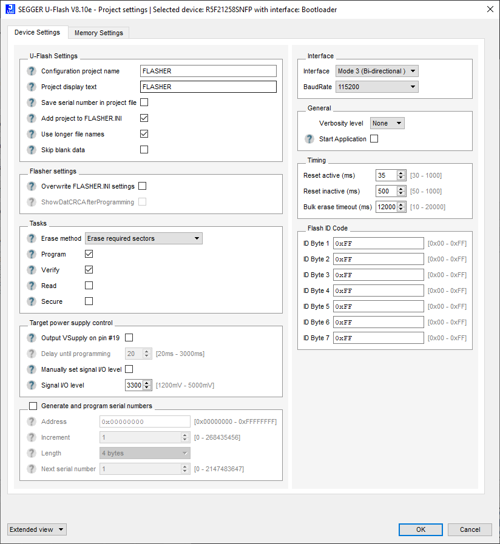Click Reset active (ms) value box
Image resolution: width=500 pixels, height=544 pixels.
(386, 175)
